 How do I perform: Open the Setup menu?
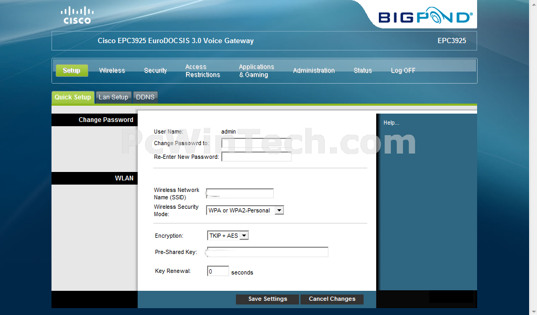coord(71,70)
